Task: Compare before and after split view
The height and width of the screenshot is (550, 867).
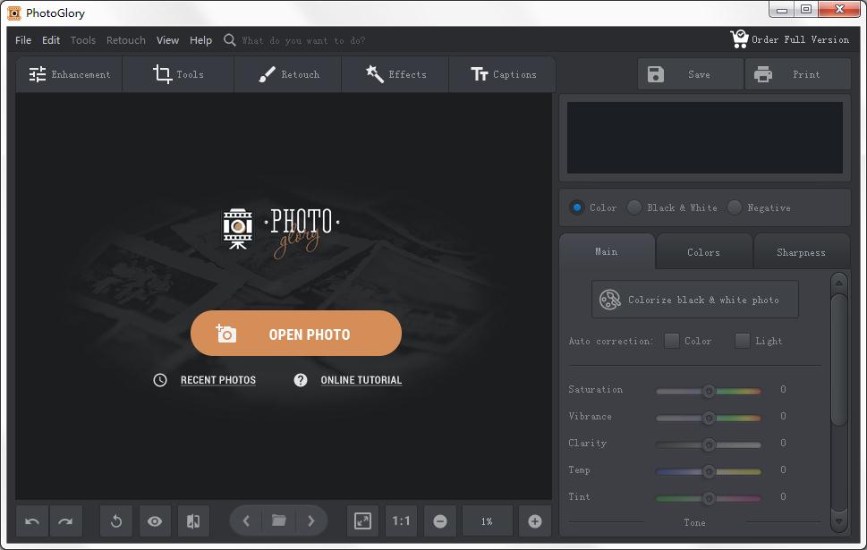Action: (x=193, y=521)
